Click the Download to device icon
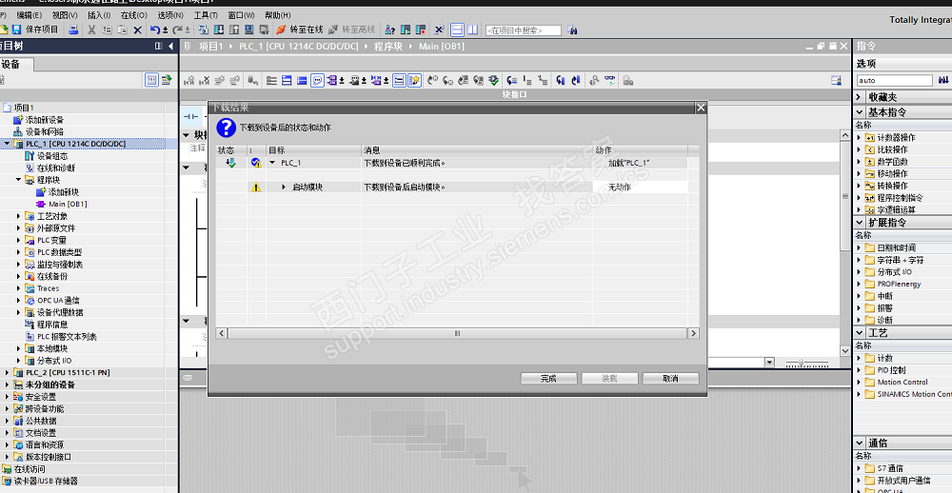Image resolution: width=952 pixels, height=493 pixels. click(219, 30)
